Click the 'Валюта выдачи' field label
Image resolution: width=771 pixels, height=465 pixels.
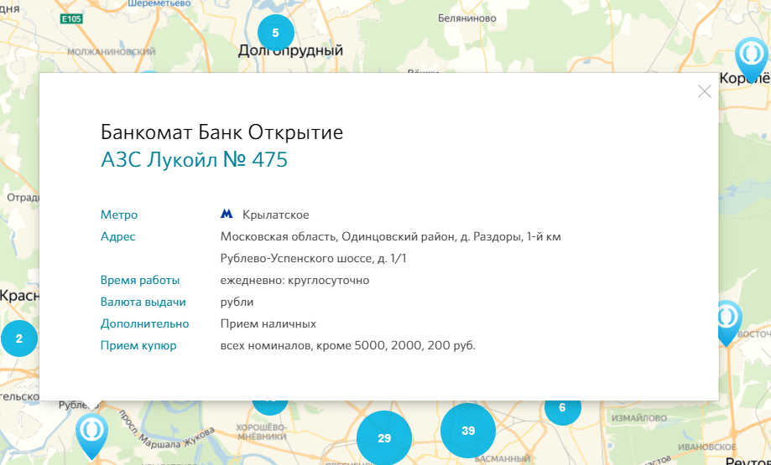click(143, 302)
